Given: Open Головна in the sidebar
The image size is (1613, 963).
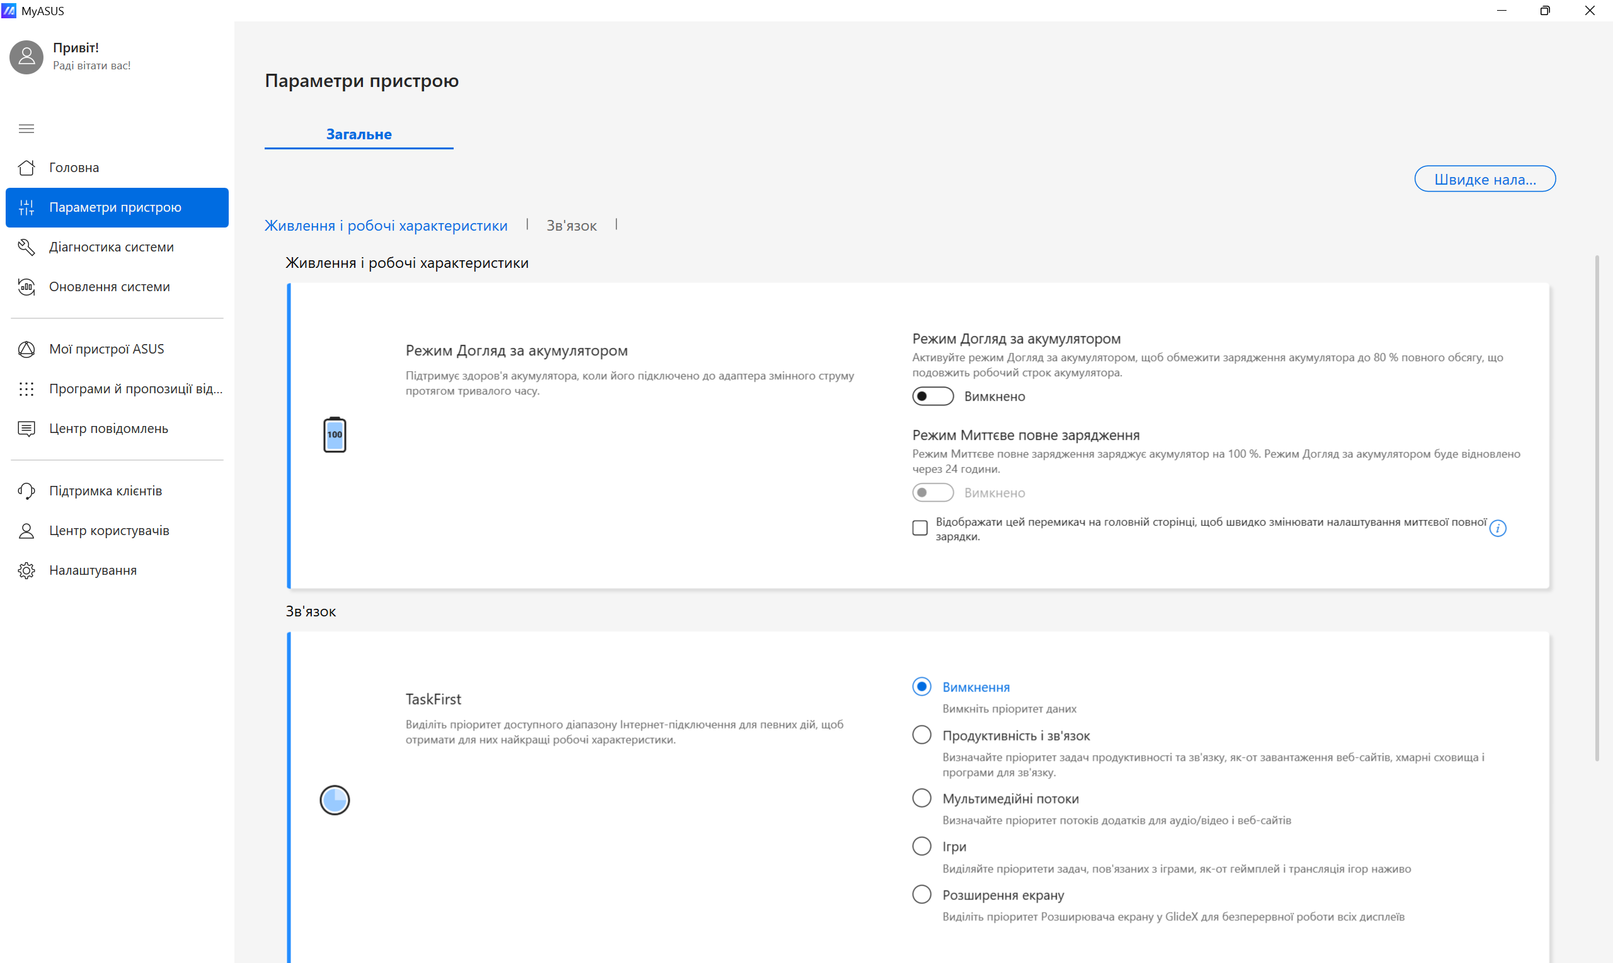Looking at the screenshot, I should 117,168.
